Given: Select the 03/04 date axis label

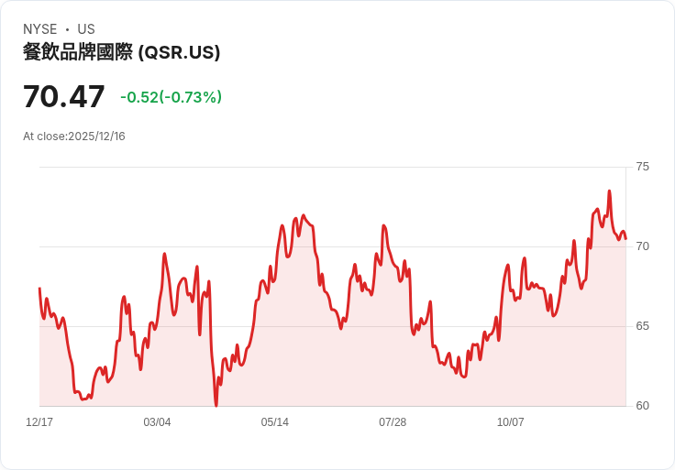Looking at the screenshot, I should [x=157, y=422].
